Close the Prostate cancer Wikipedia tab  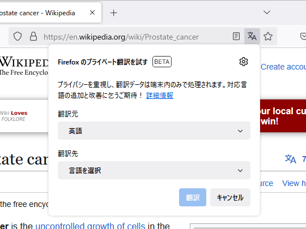point(92,12)
